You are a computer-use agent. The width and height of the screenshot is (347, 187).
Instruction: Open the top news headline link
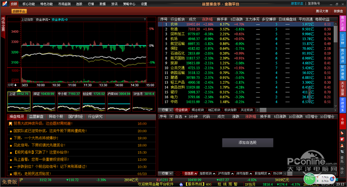point(43,124)
